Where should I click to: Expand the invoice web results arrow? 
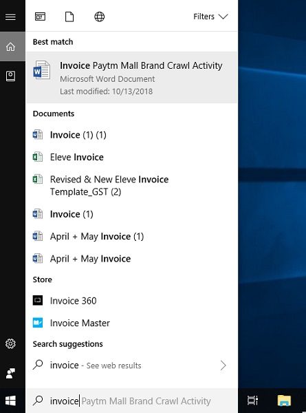pyautogui.click(x=223, y=366)
